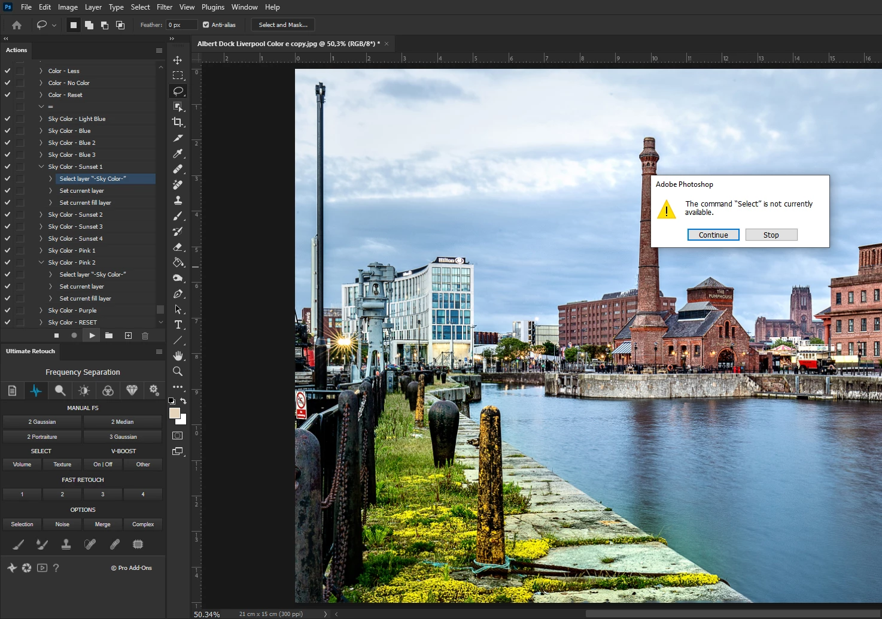This screenshot has width=882, height=619.
Task: Expand the Sky Color - Blue 3 action
Action: tap(41, 154)
